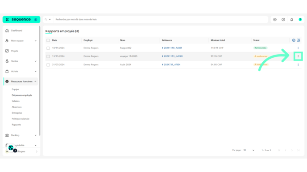Open the user profile arrow next to Rogers
Screen dimensions: 307x172
pos(37,152)
